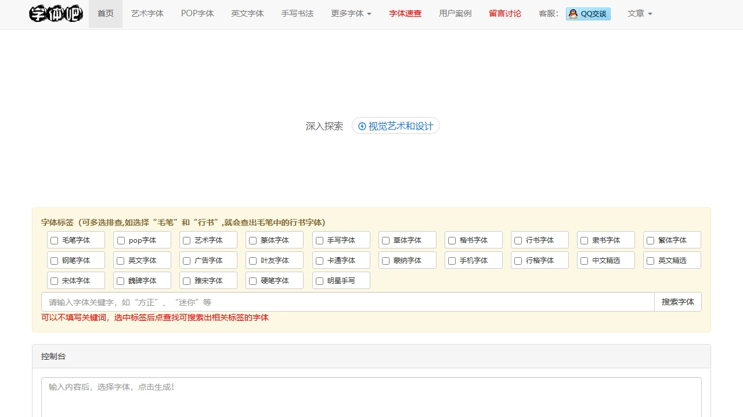This screenshot has width=743, height=417.
Task: Expand the 更多字体 dropdown menu
Action: (351, 13)
